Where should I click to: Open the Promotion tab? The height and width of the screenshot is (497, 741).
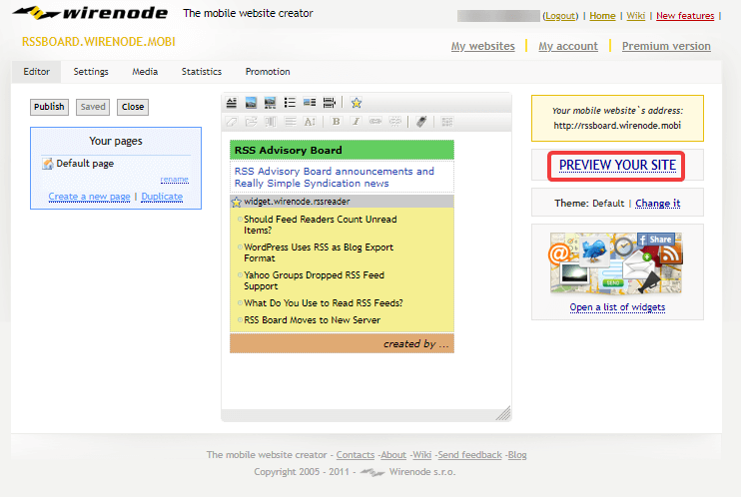(268, 72)
